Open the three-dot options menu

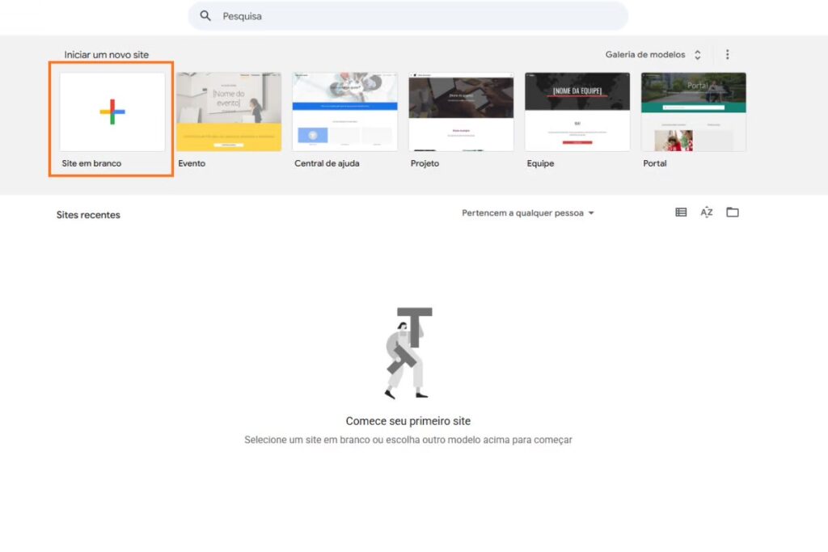point(727,54)
